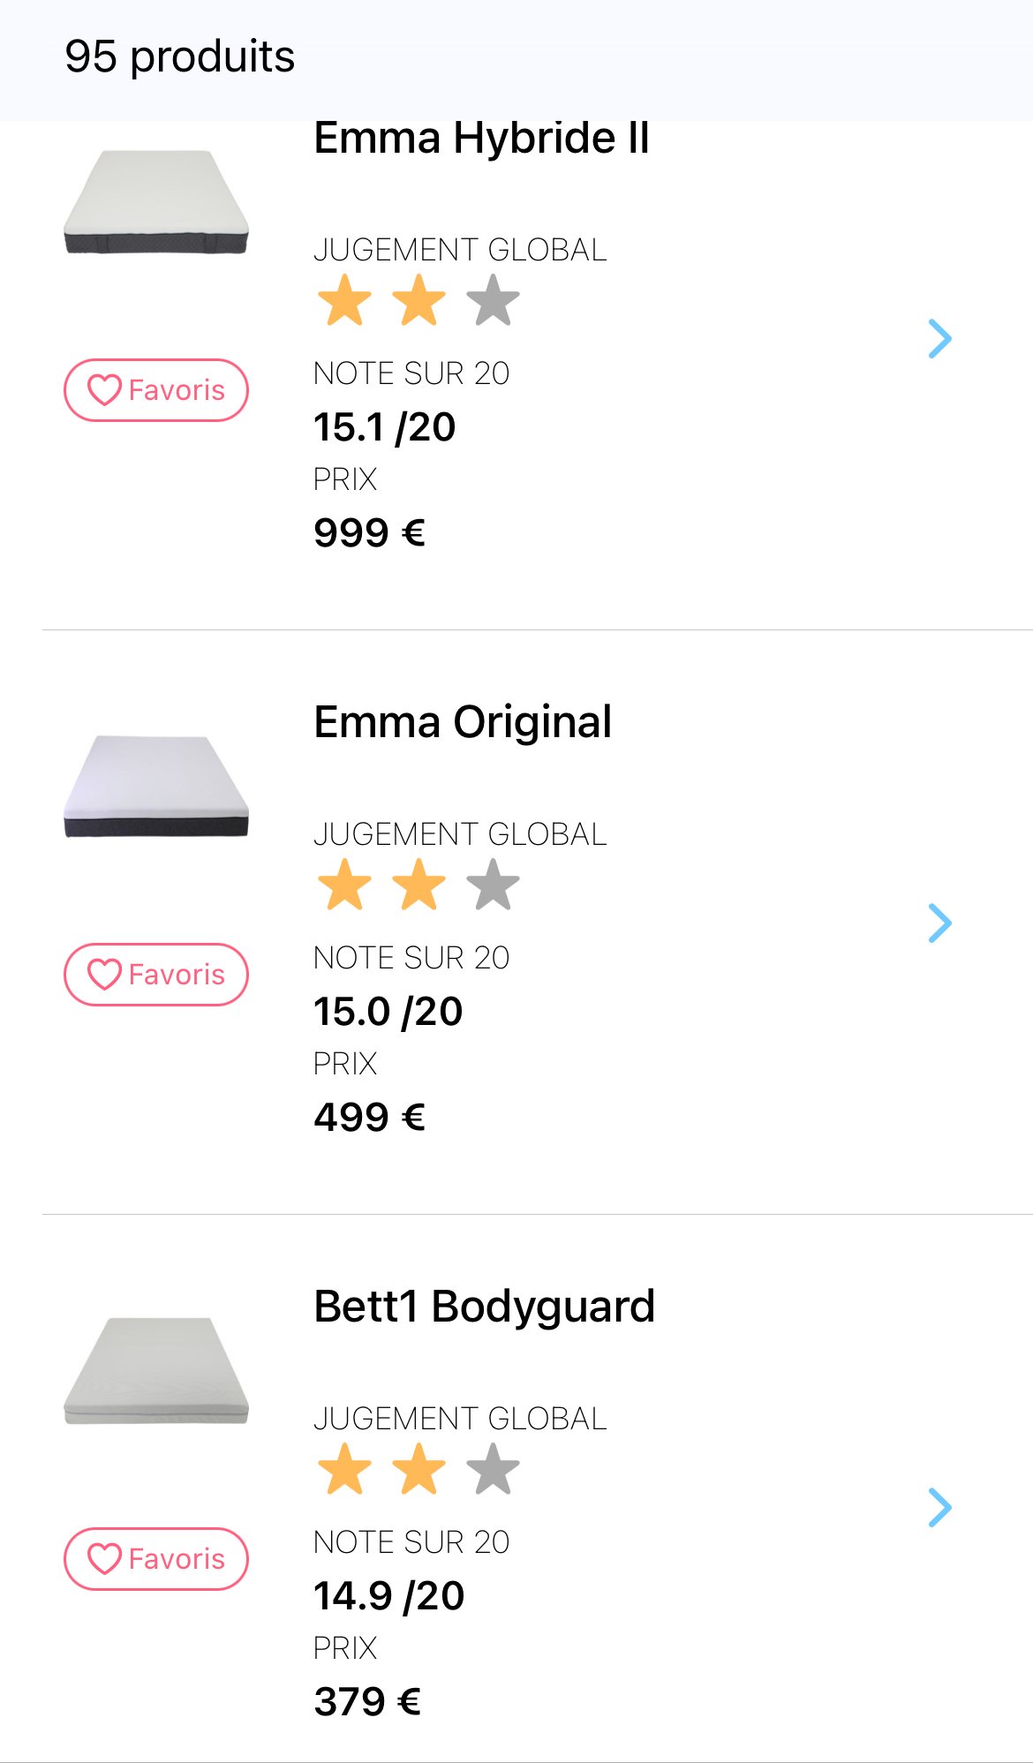Select the Bett1 Bodyguard mattress picture

156,1371
